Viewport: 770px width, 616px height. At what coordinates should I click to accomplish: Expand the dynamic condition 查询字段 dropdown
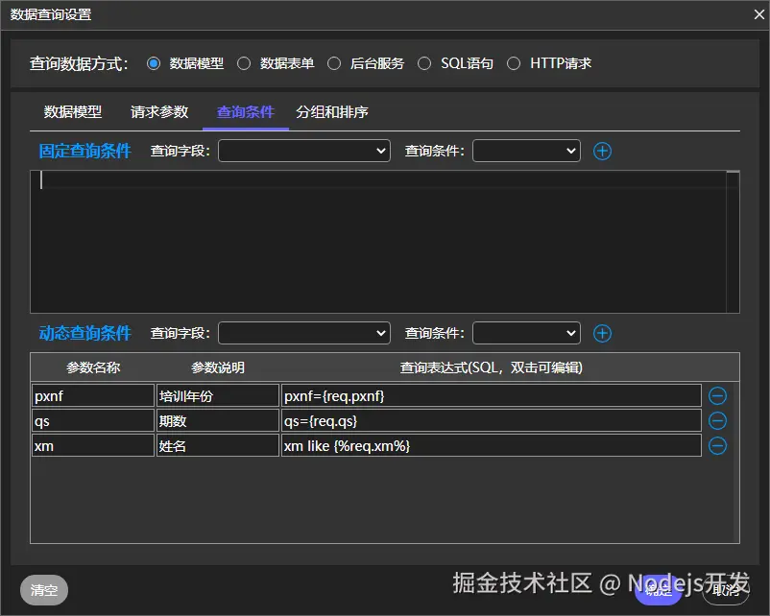303,333
